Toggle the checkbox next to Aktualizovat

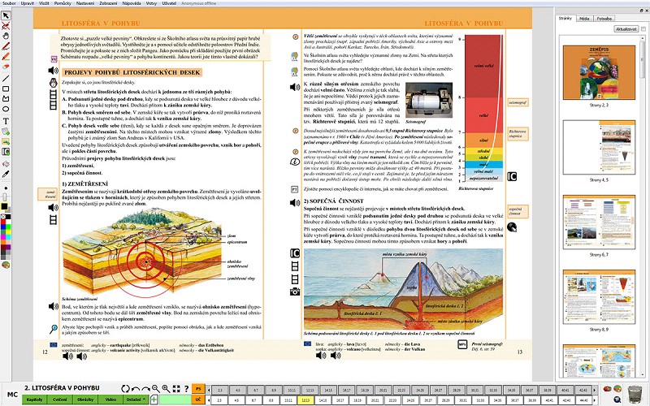tap(643, 29)
